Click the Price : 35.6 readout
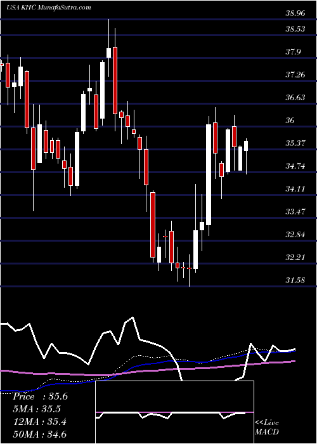The height and width of the screenshot is (444, 317). tap(40, 396)
